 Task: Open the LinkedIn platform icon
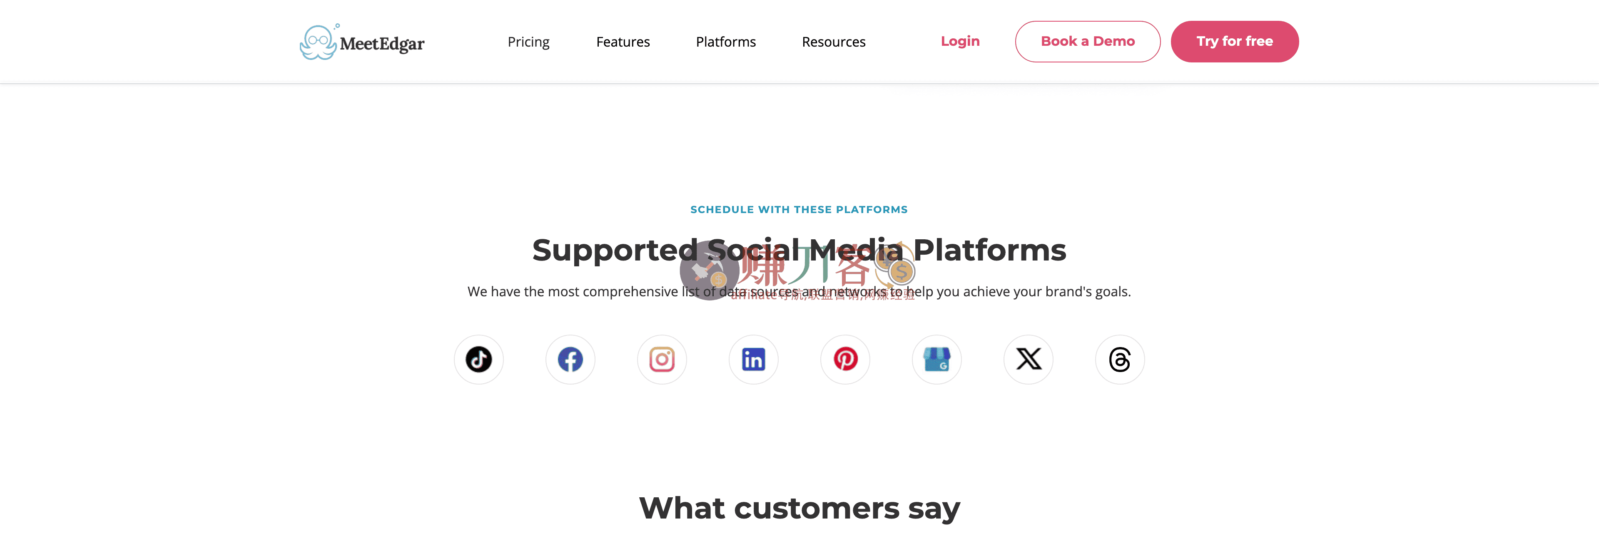coord(753,359)
